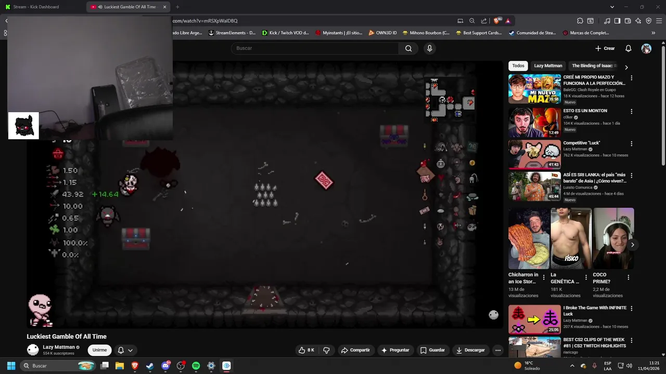This screenshot has height=374, width=666.
Task: Toggle channel notification bell dropdown
Action: coord(125,350)
